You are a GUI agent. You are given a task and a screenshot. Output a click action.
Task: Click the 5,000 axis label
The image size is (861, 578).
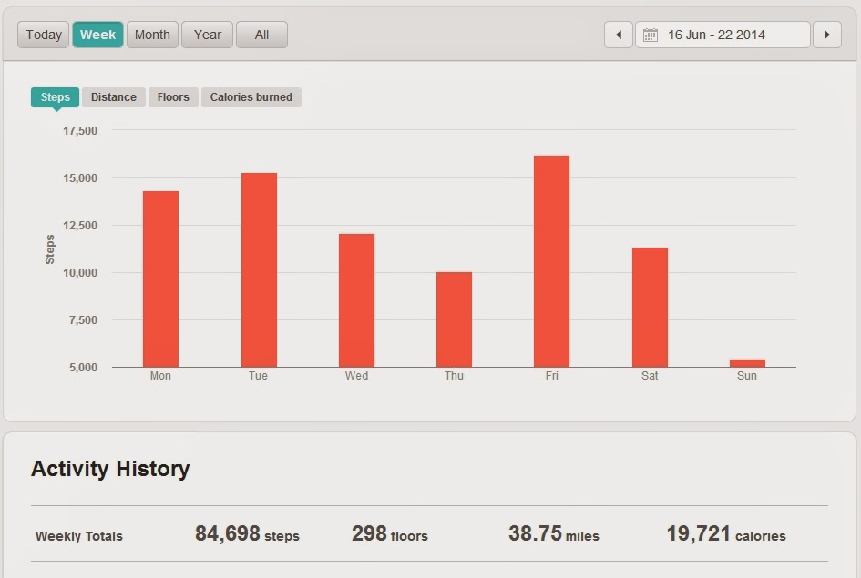pos(83,368)
